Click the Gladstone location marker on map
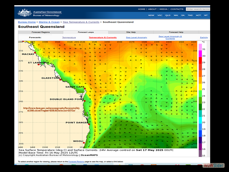This screenshot has height=172, width=229. pos(60,79)
